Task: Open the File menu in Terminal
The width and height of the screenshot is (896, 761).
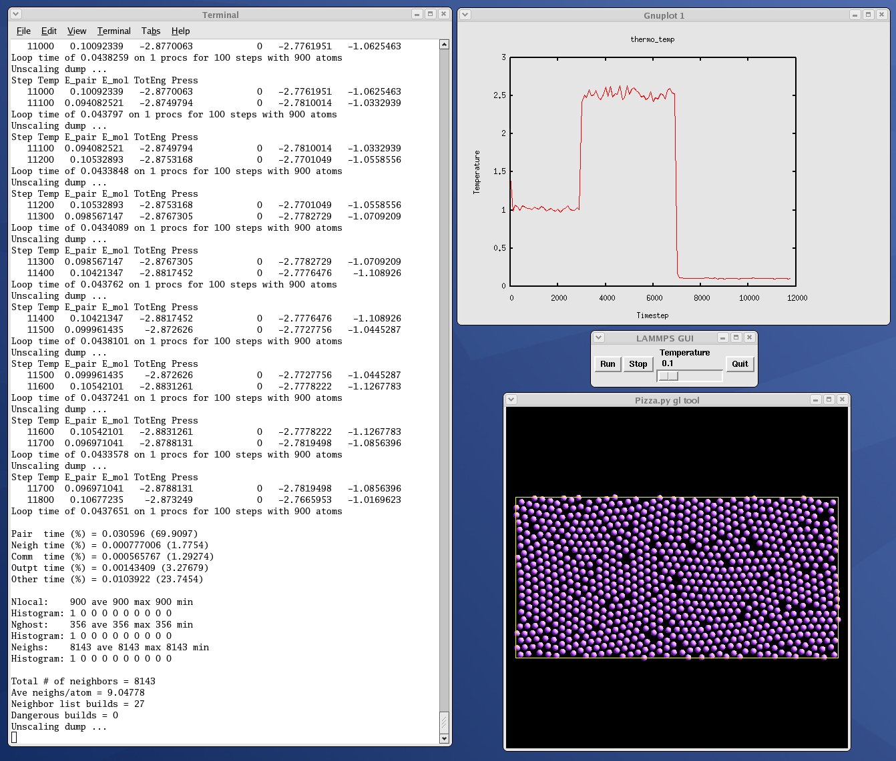Action: click(x=23, y=31)
